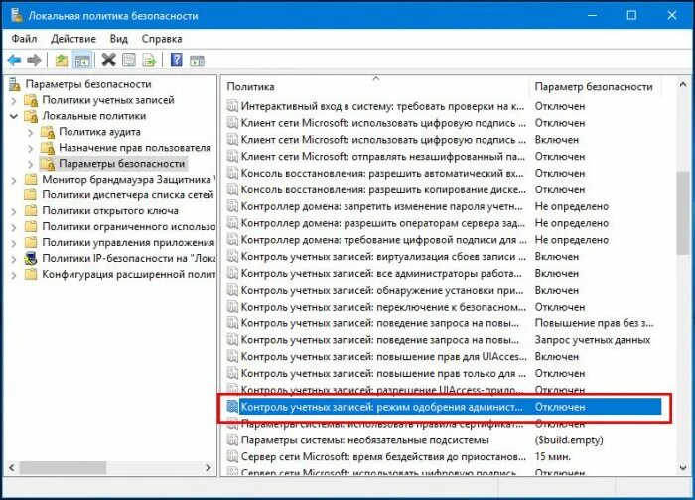Select Назначение прав пользователя tree item
The height and width of the screenshot is (500, 695).
click(x=135, y=148)
